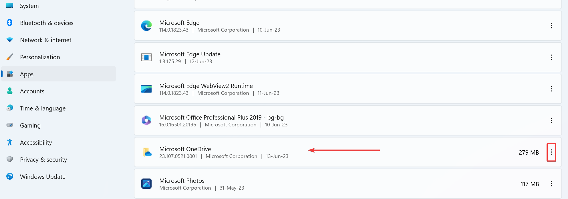Click the Microsoft Photos app icon
Screen dimensions: 568x199
point(146,184)
